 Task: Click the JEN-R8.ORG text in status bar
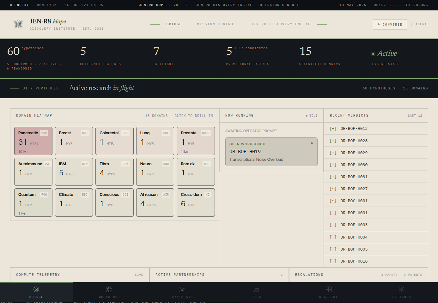(x=416, y=5)
